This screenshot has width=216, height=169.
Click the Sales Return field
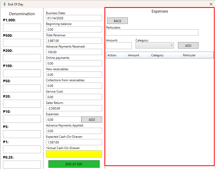(x=74, y=108)
